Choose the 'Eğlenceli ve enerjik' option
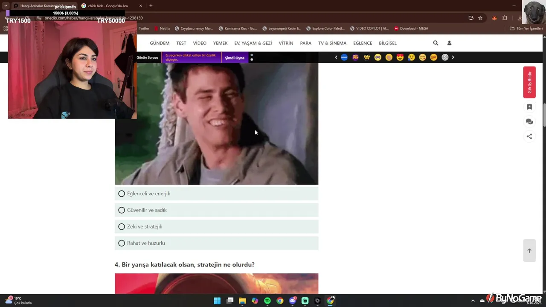This screenshot has width=546, height=307. pyautogui.click(x=216, y=194)
